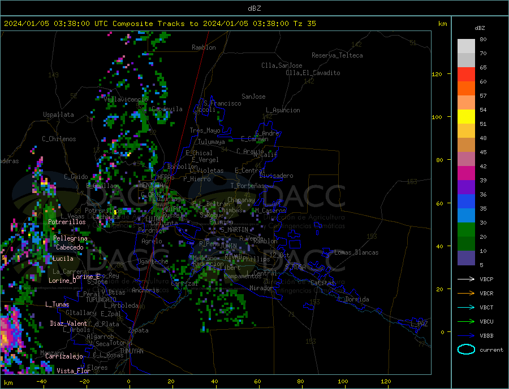Click the Lomas_Blancas map label
This screenshot has height=389, width=509.
[x=356, y=252]
